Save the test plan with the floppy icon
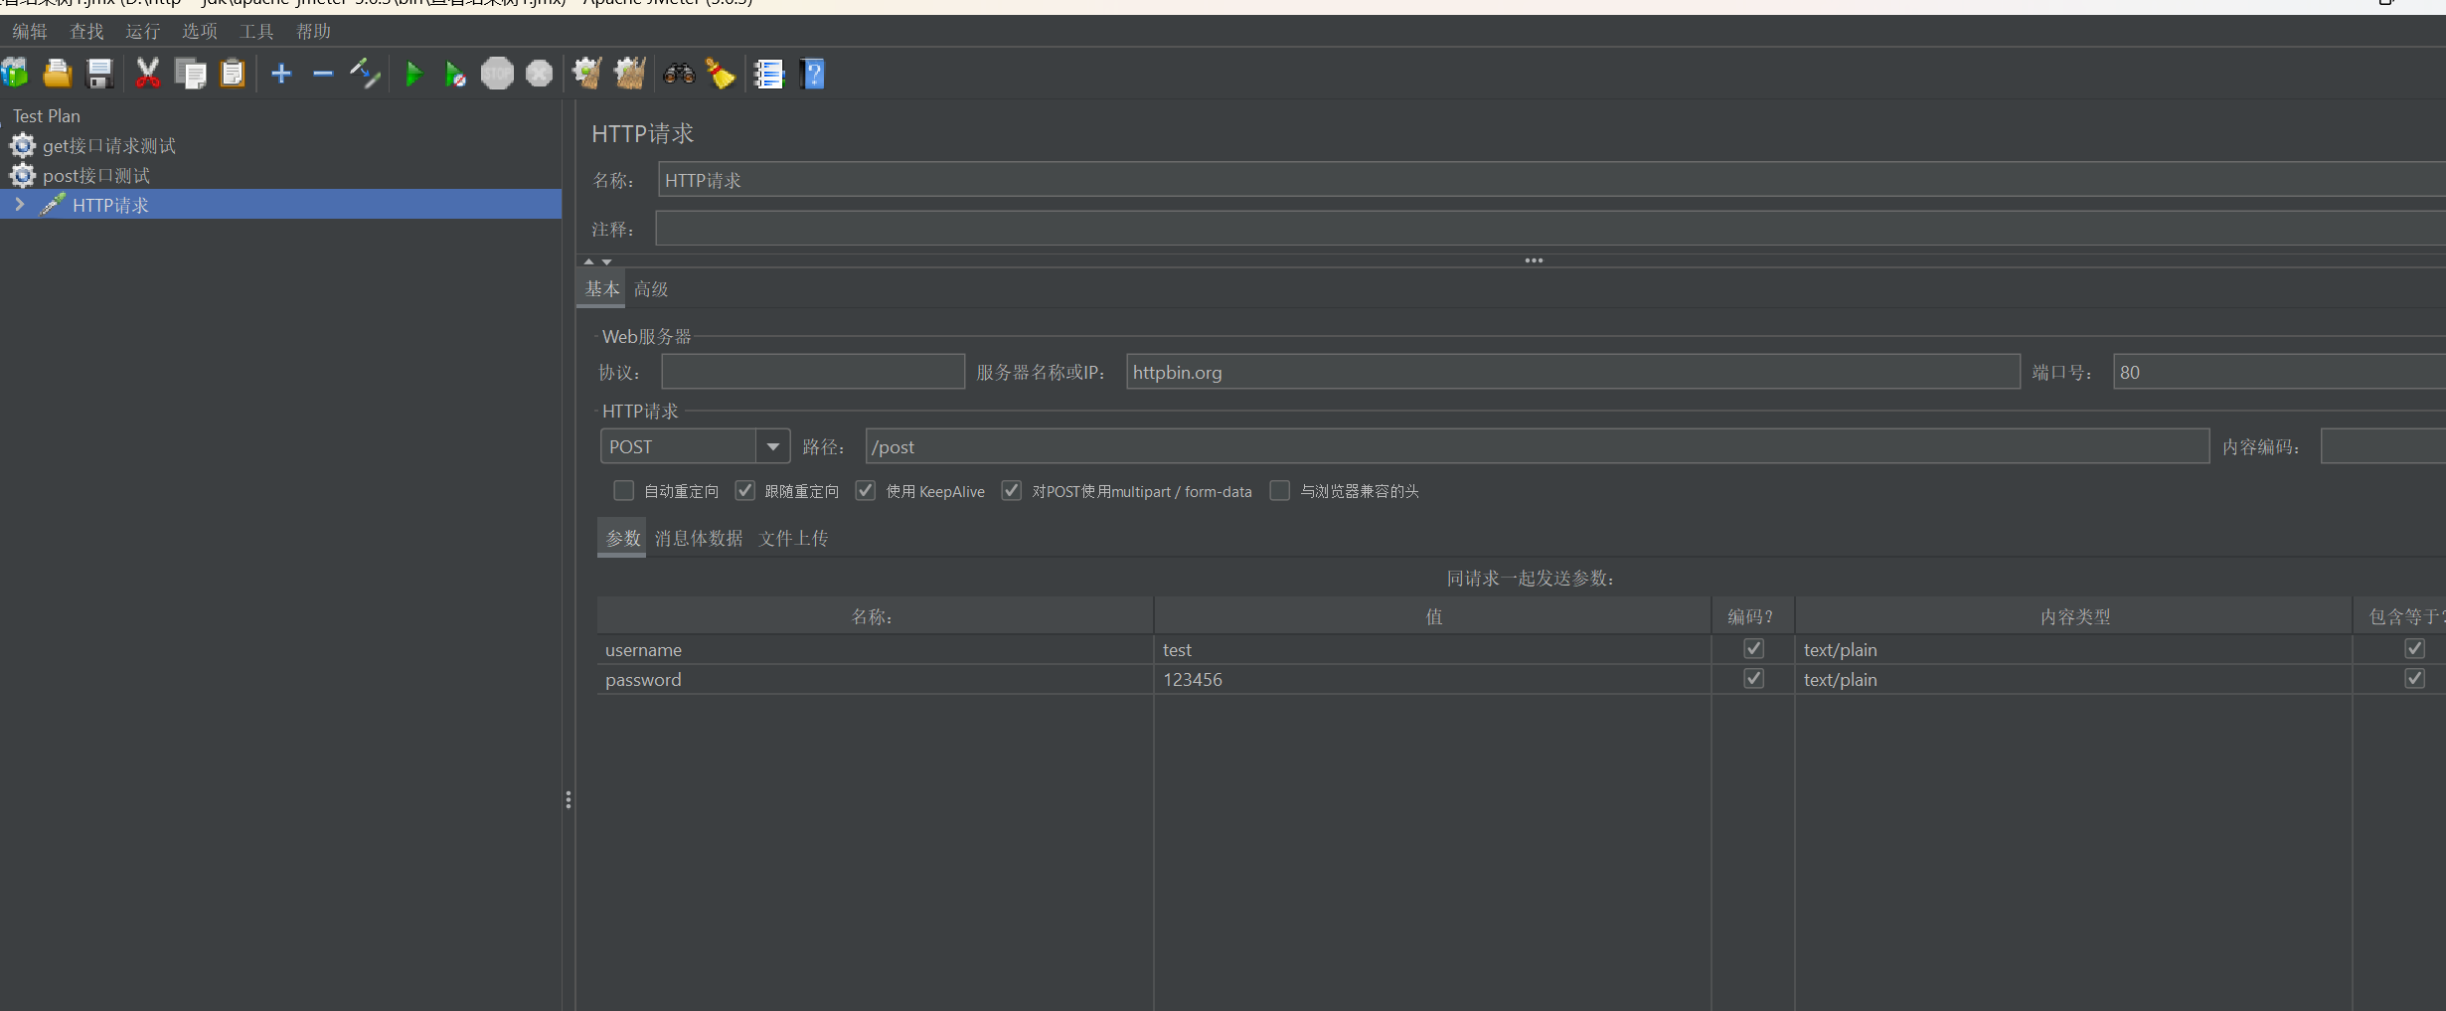 click(100, 74)
